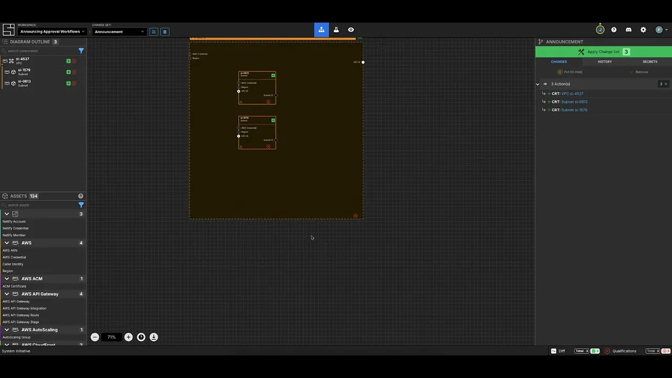The height and width of the screenshot is (378, 672).
Task: Click the search components input field
Action: 41,51
